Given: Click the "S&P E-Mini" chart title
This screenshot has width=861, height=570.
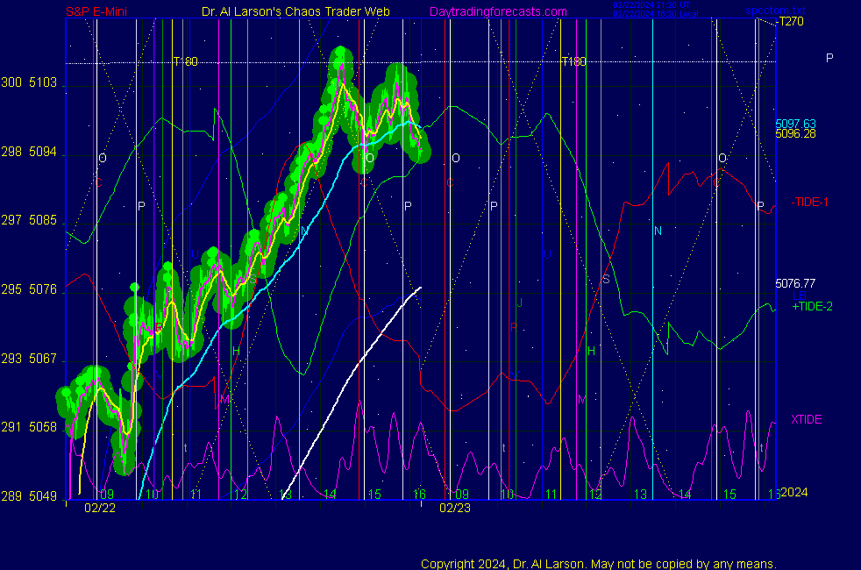Looking at the screenshot, I should [x=96, y=11].
